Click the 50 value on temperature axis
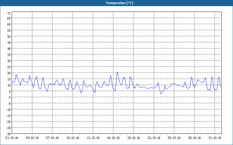 tap(9, 37)
